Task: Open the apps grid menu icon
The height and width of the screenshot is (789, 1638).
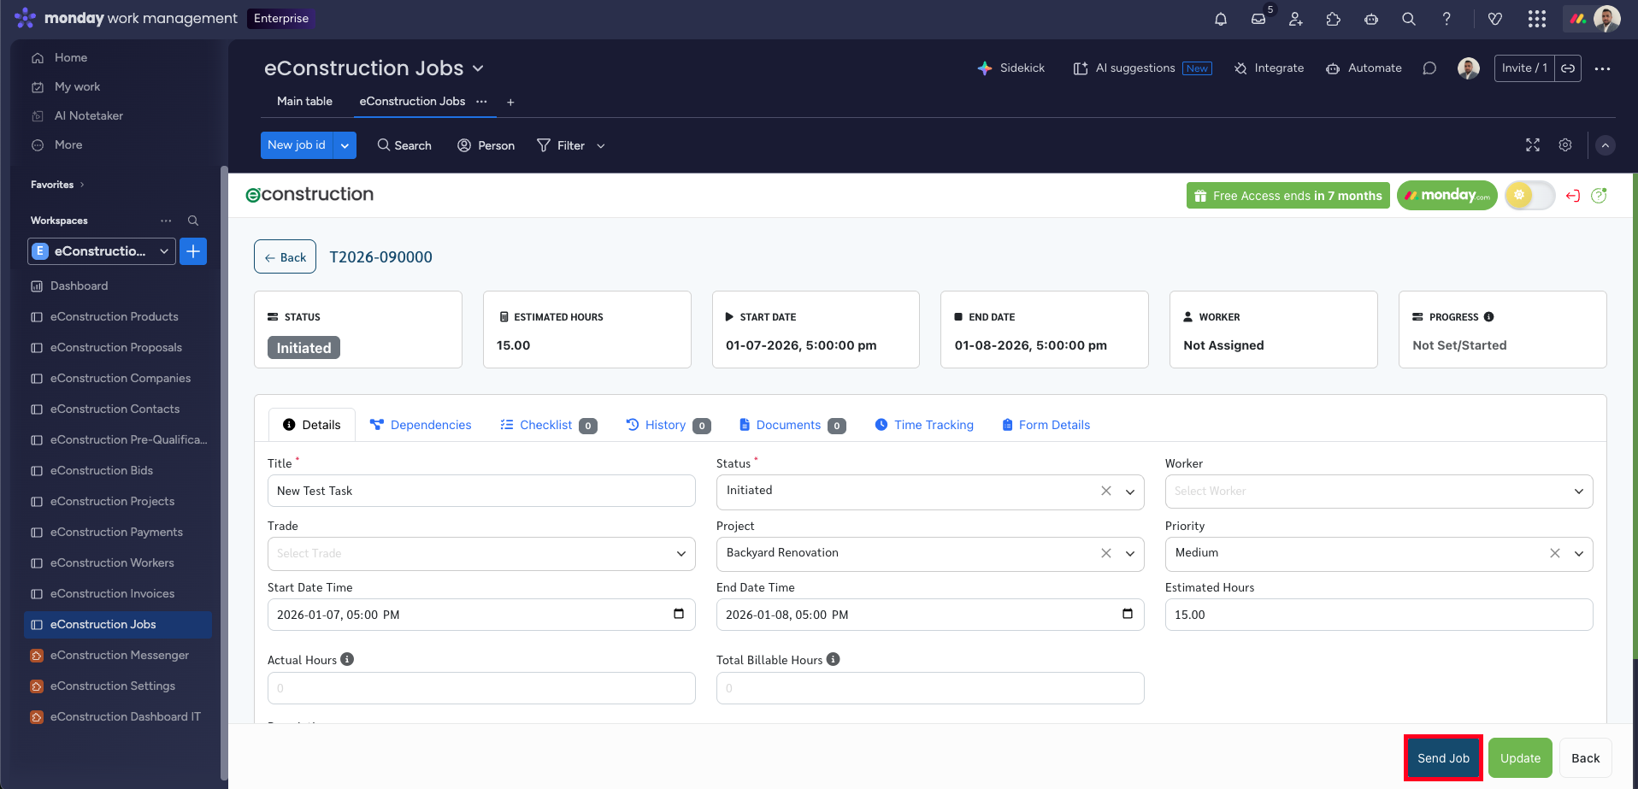Action: tap(1536, 19)
